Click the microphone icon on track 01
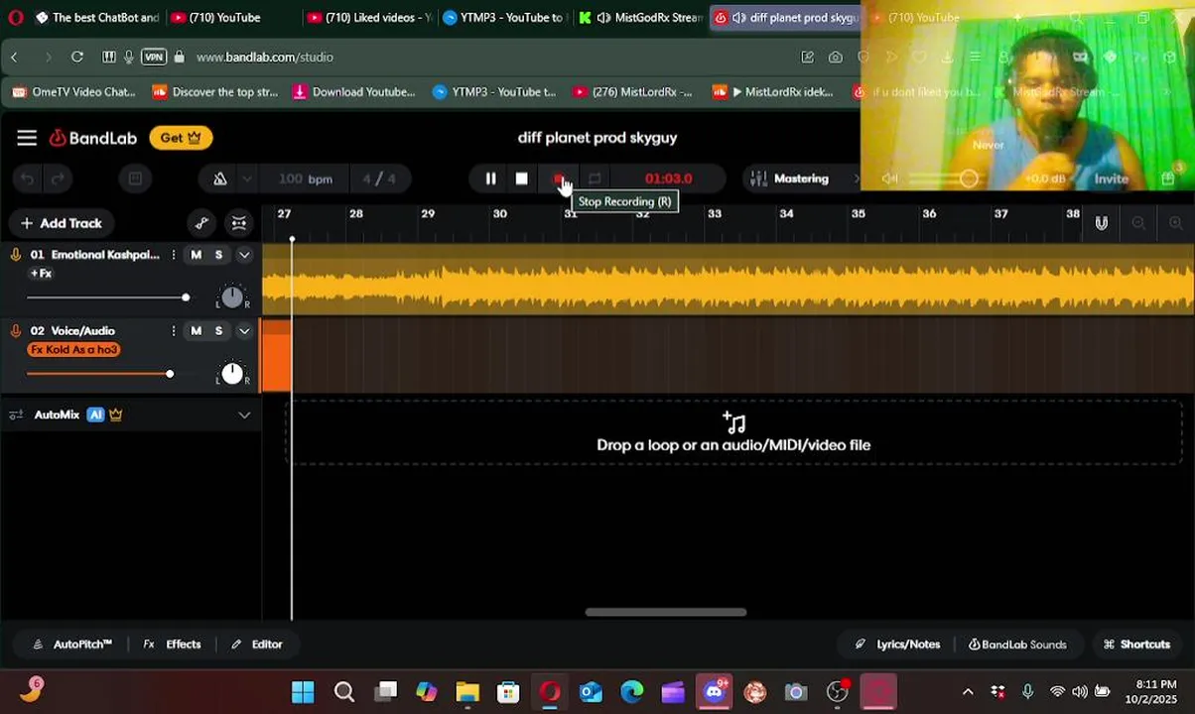Screen dimensions: 1195x714 click(16, 255)
